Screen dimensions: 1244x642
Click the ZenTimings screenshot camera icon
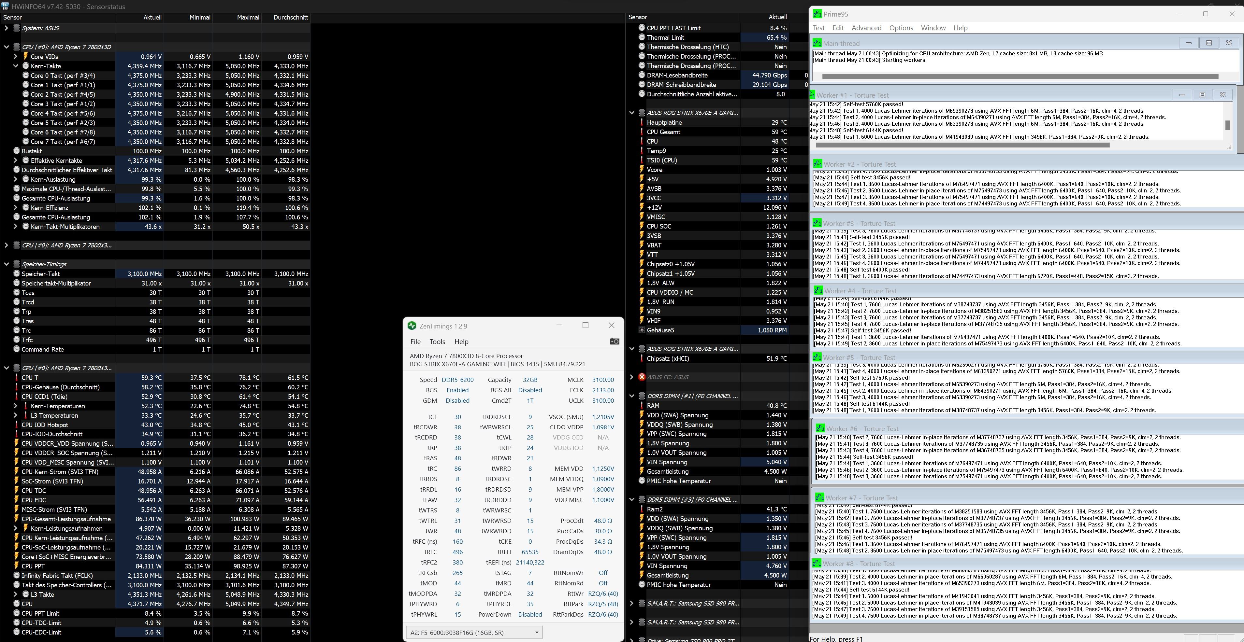click(614, 342)
